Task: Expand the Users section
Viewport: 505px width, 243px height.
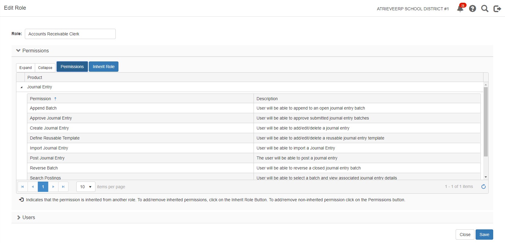Action: tap(18, 217)
